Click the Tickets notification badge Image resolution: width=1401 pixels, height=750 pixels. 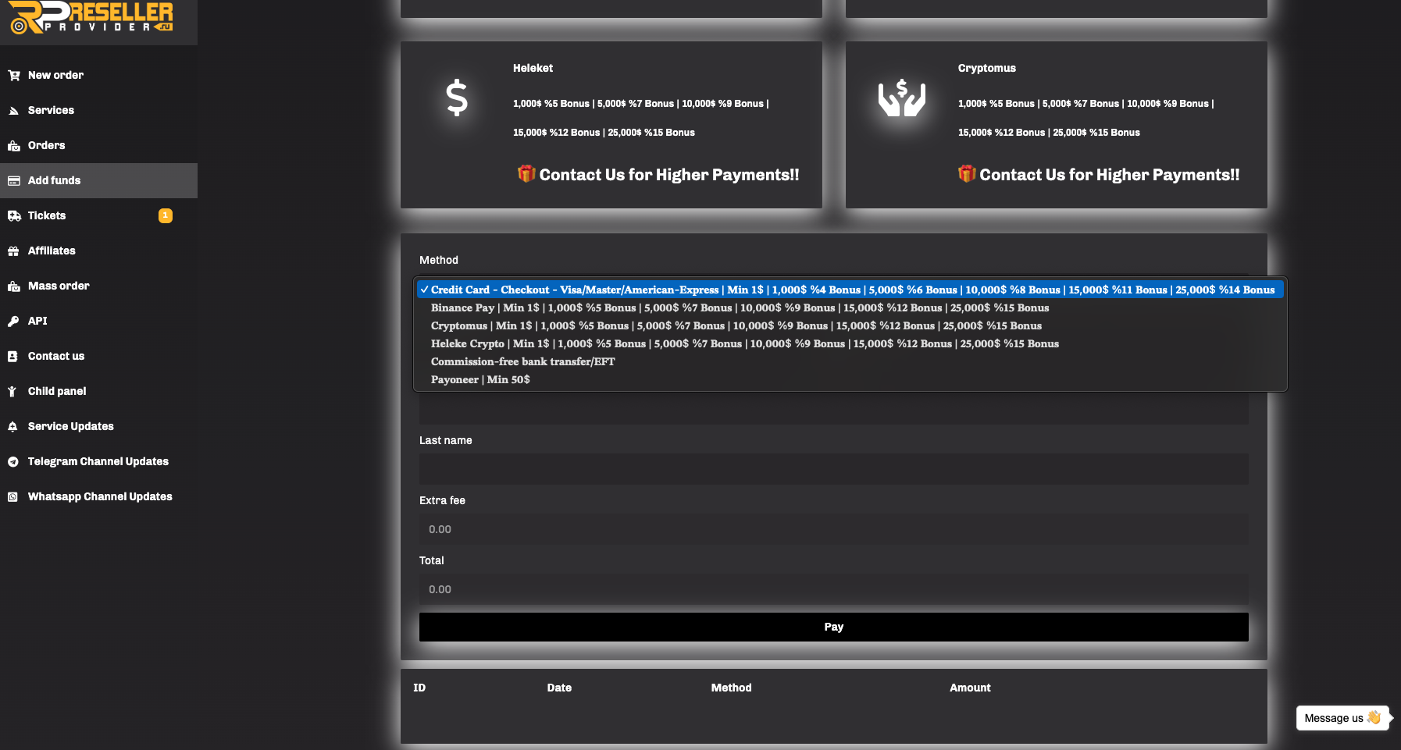165,215
